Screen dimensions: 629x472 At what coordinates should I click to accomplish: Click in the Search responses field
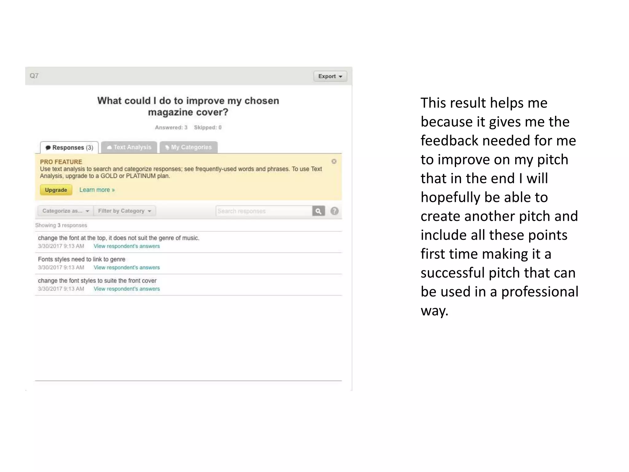[x=264, y=211]
